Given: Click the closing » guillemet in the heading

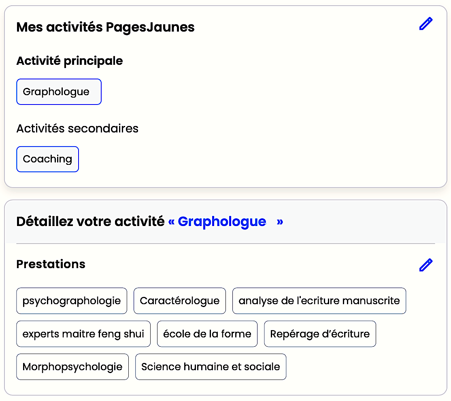Looking at the screenshot, I should [280, 222].
